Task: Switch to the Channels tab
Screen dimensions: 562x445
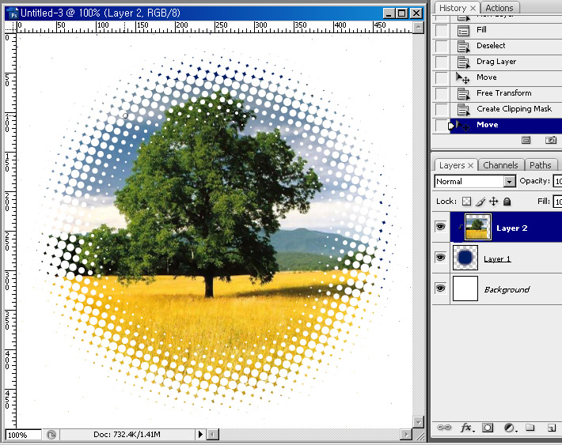Action: 500,165
